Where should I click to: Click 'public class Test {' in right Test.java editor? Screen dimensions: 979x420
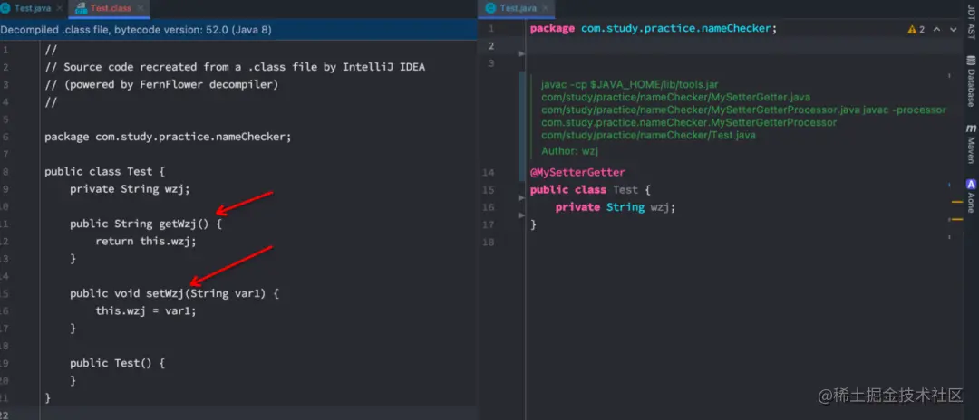click(x=591, y=189)
